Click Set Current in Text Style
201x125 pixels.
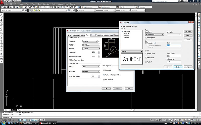click(188, 31)
